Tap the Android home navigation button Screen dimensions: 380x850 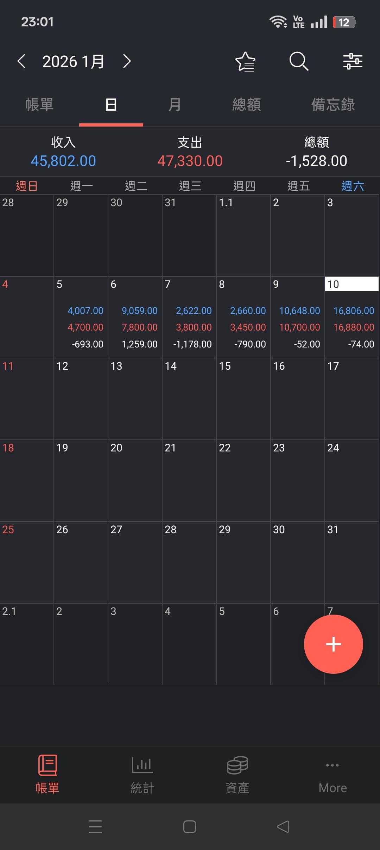click(190, 826)
